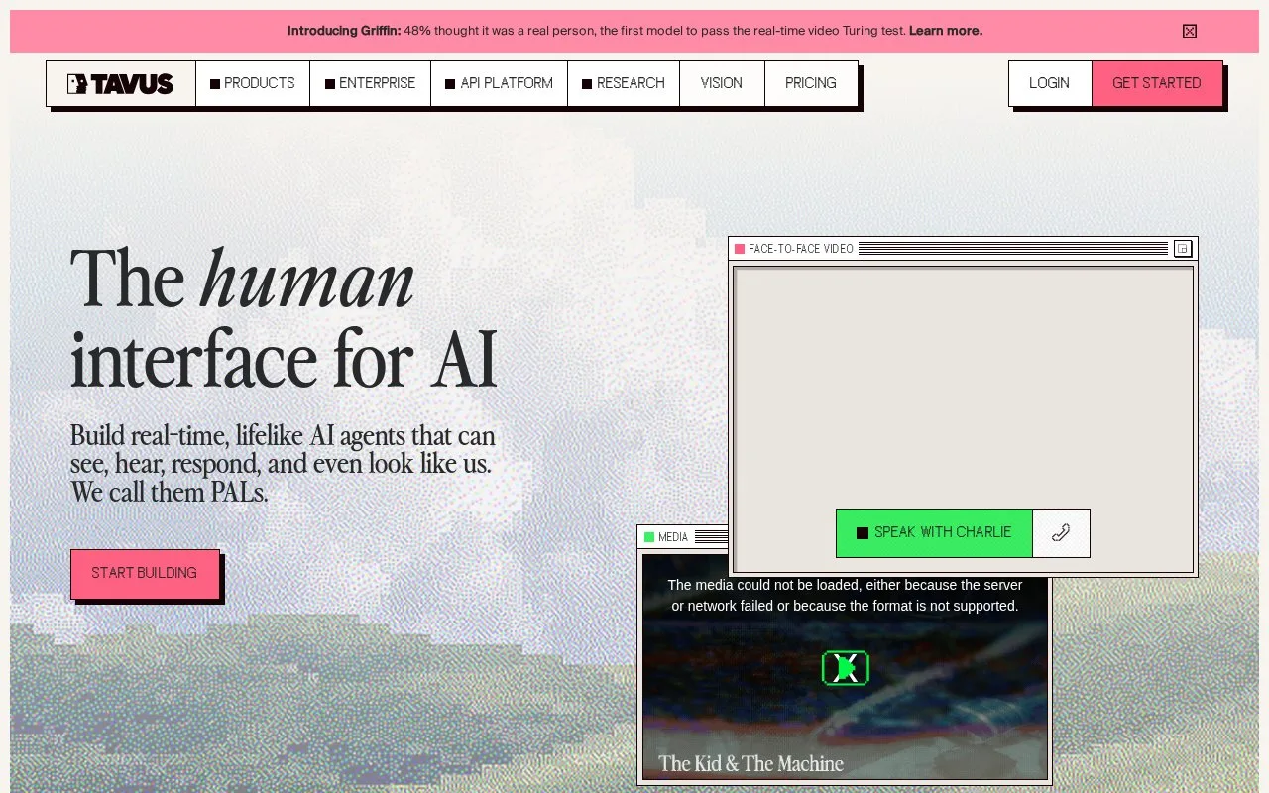Click the human interface for AI headline

(284, 319)
